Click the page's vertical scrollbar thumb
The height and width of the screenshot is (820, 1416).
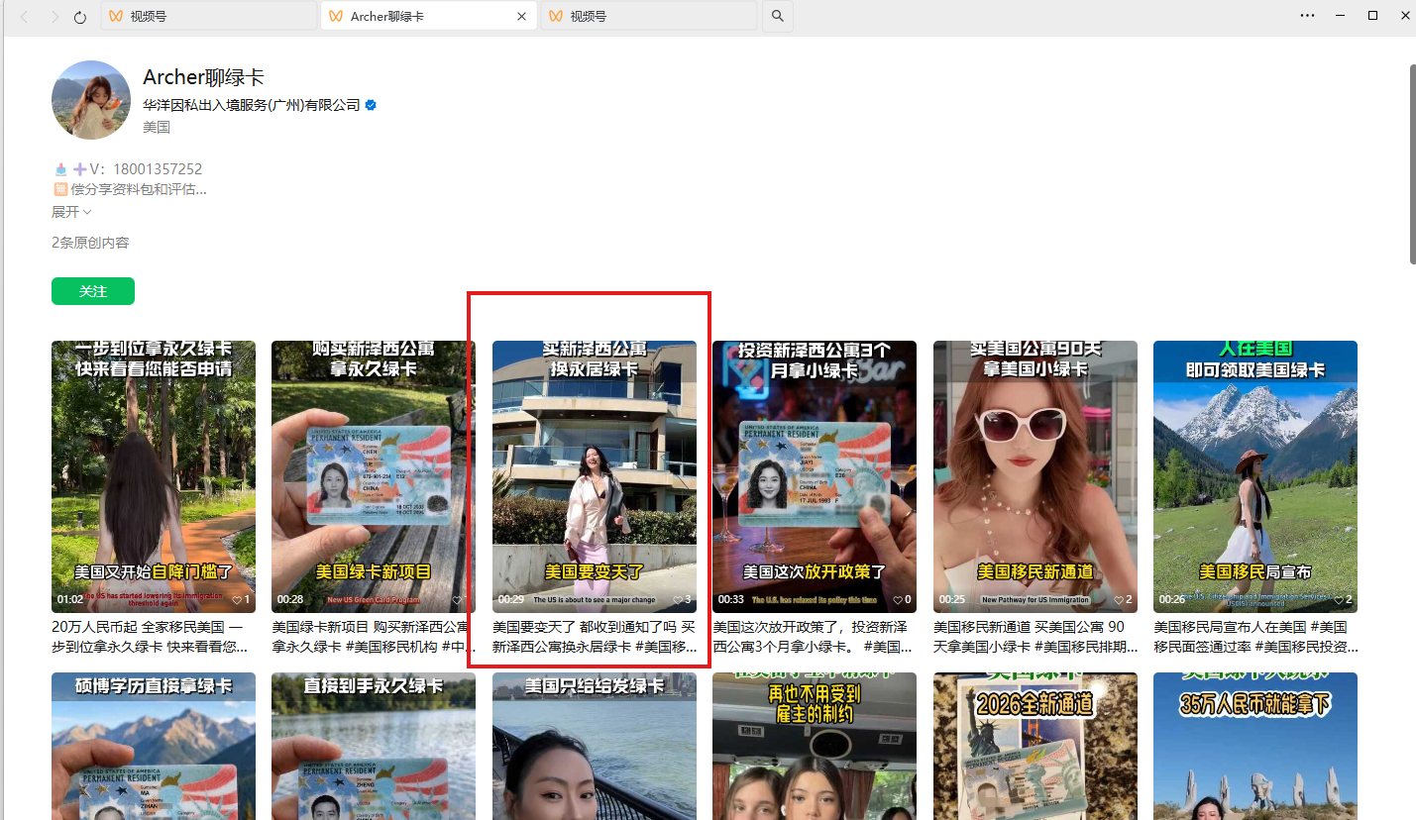pos(1412,164)
